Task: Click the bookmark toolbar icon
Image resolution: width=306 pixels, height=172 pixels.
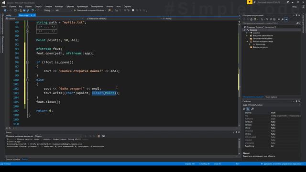Action: click(133, 11)
